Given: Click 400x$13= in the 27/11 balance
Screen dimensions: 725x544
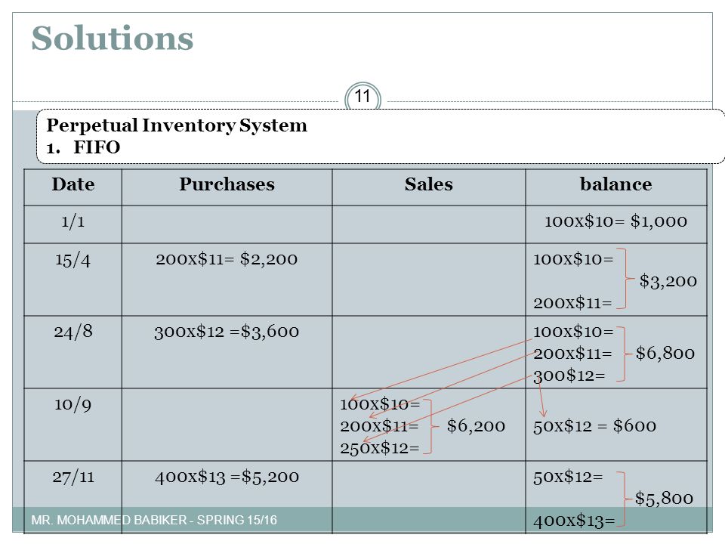Looking at the screenshot, I should tap(574, 521).
